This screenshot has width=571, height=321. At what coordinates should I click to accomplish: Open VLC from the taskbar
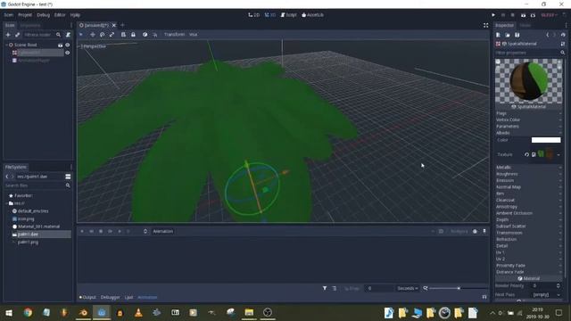(138, 313)
